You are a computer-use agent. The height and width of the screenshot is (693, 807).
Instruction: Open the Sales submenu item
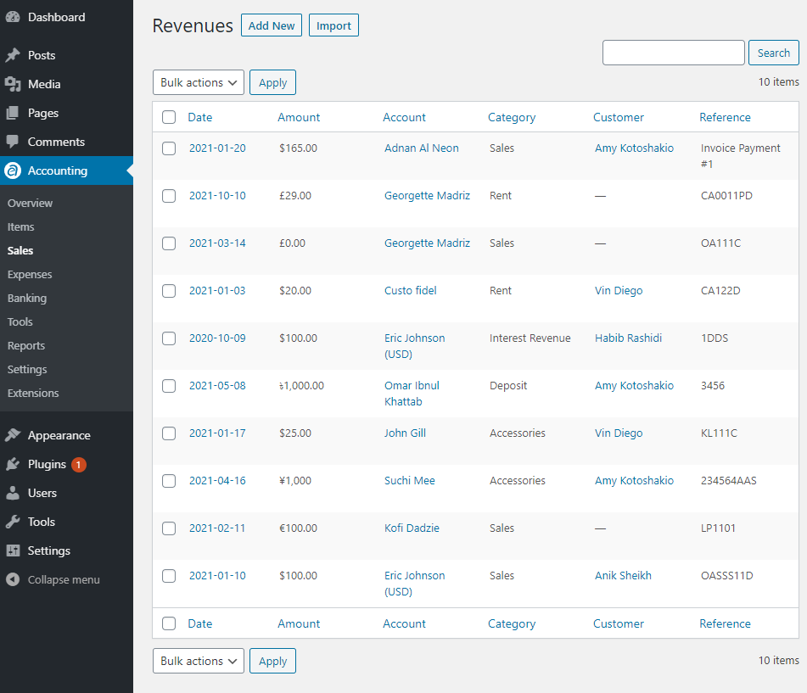point(20,250)
